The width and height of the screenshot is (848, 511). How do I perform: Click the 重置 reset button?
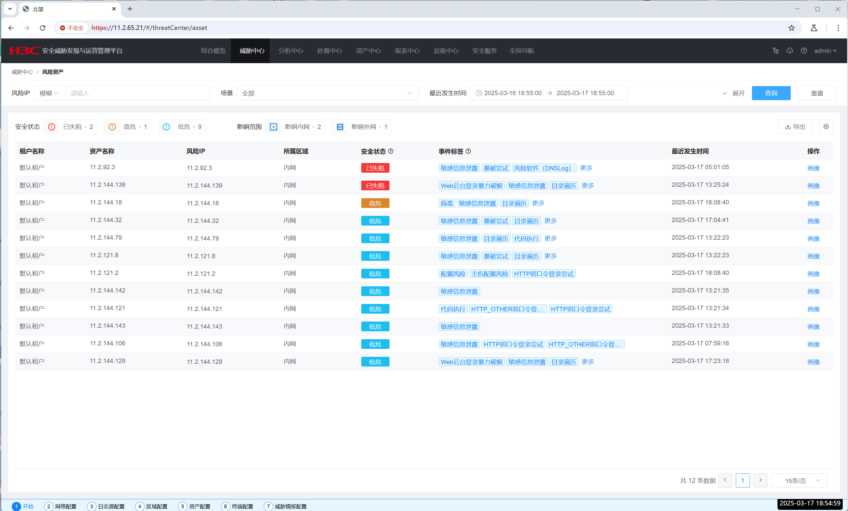click(x=817, y=93)
